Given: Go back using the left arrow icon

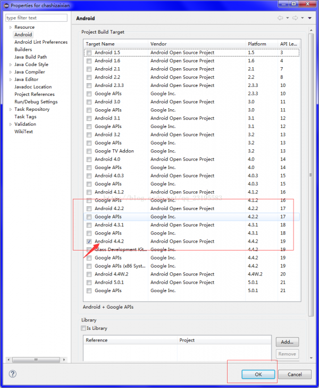Looking at the screenshot, I should coord(280,18).
